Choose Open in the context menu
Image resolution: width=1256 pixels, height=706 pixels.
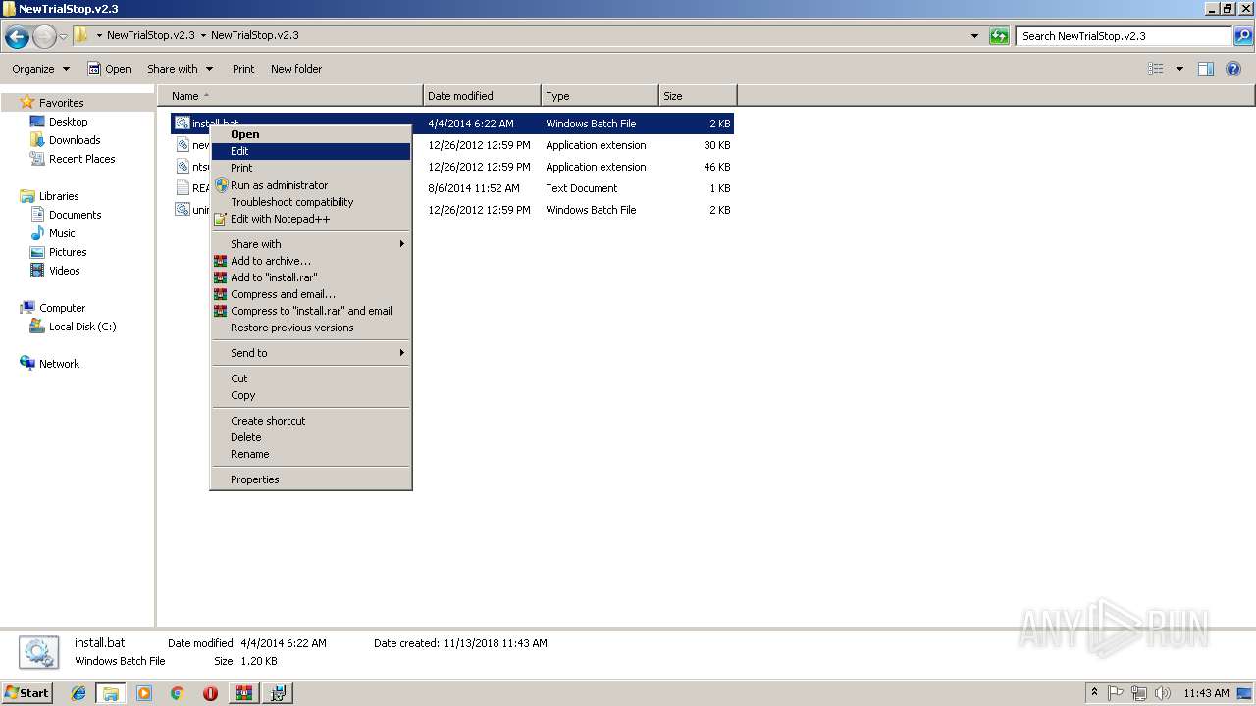tap(311, 134)
